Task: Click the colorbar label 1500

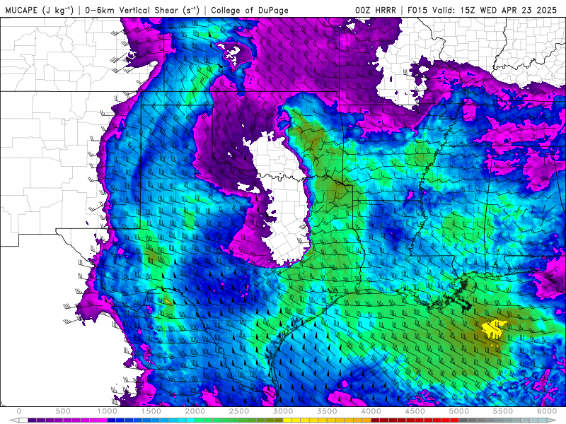Action: coord(151,411)
